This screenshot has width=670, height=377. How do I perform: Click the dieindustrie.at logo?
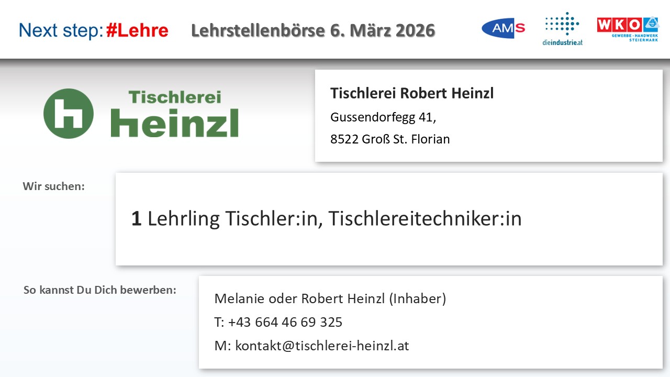tap(562, 29)
